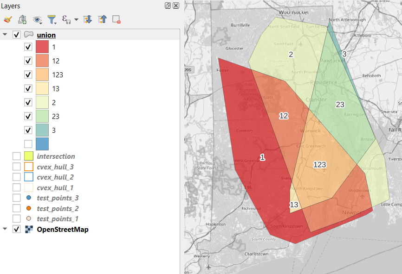The height and width of the screenshot is (274, 402).
Task: Click the Filter Legend by Expression icon
Action: point(65,19)
